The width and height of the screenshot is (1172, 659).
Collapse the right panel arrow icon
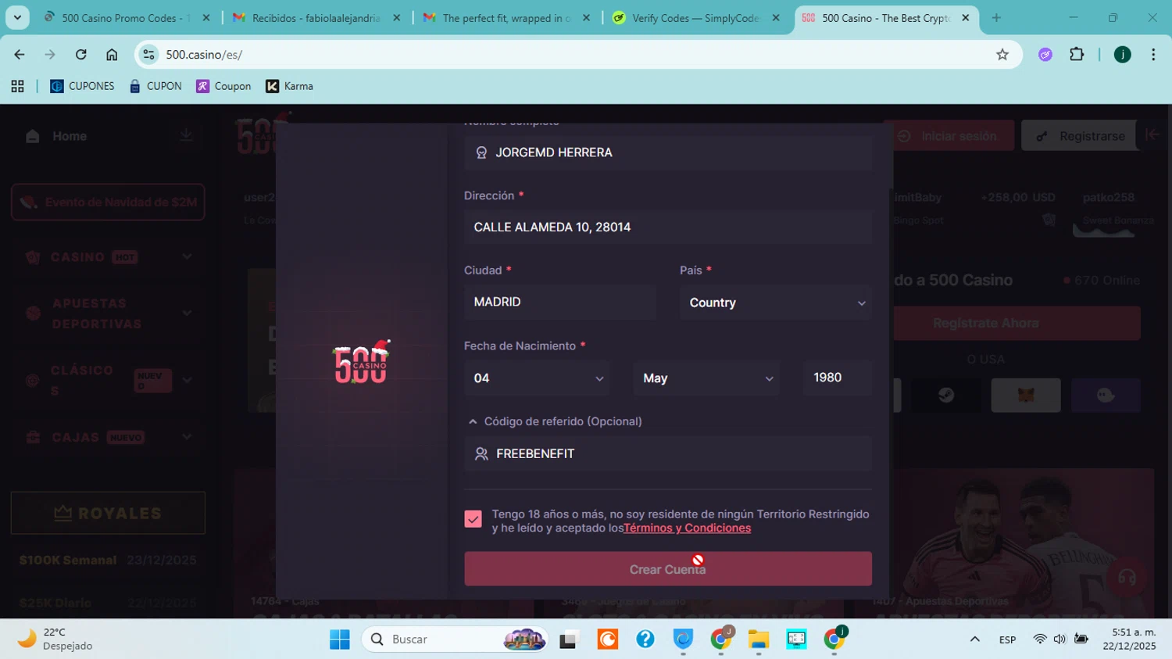pos(1152,134)
